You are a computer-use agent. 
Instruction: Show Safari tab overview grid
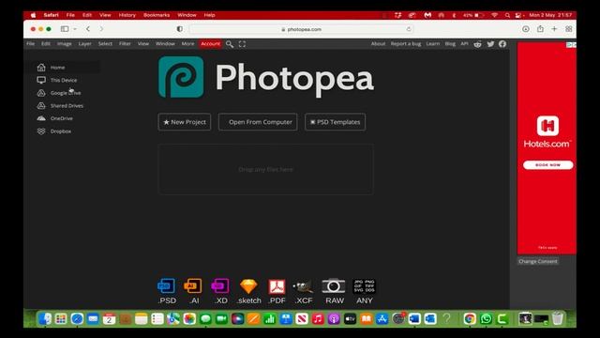569,29
